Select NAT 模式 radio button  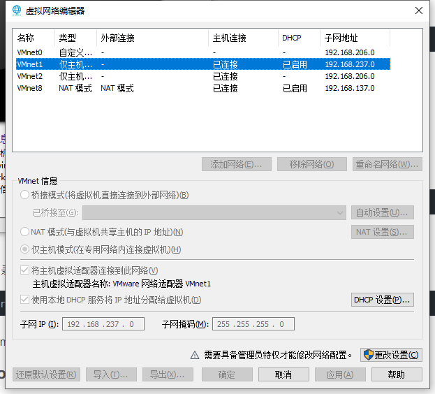[24, 232]
